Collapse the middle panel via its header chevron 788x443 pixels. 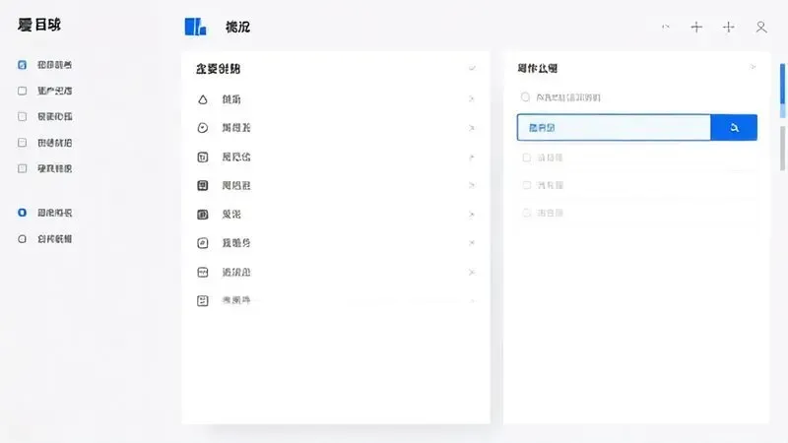click(472, 68)
